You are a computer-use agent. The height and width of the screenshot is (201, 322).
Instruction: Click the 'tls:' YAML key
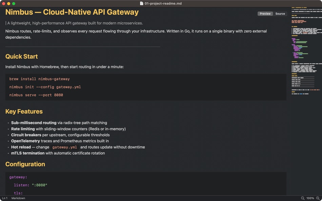coord(18,193)
